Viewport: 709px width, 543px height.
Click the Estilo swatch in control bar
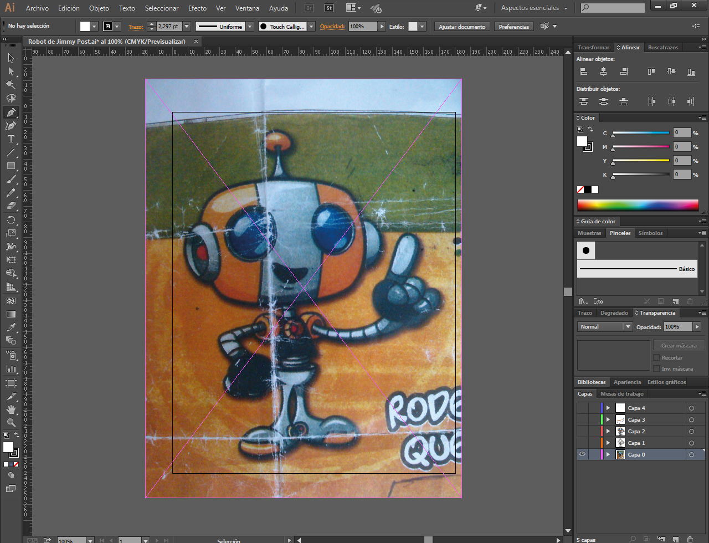(413, 27)
